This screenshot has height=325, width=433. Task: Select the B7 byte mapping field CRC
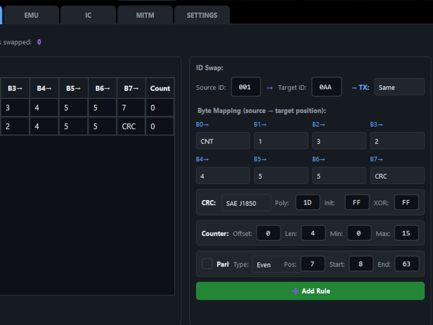397,175
